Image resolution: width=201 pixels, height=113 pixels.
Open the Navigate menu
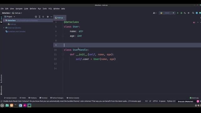coord(19,9)
